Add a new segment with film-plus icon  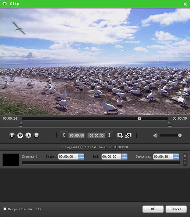[120, 135]
